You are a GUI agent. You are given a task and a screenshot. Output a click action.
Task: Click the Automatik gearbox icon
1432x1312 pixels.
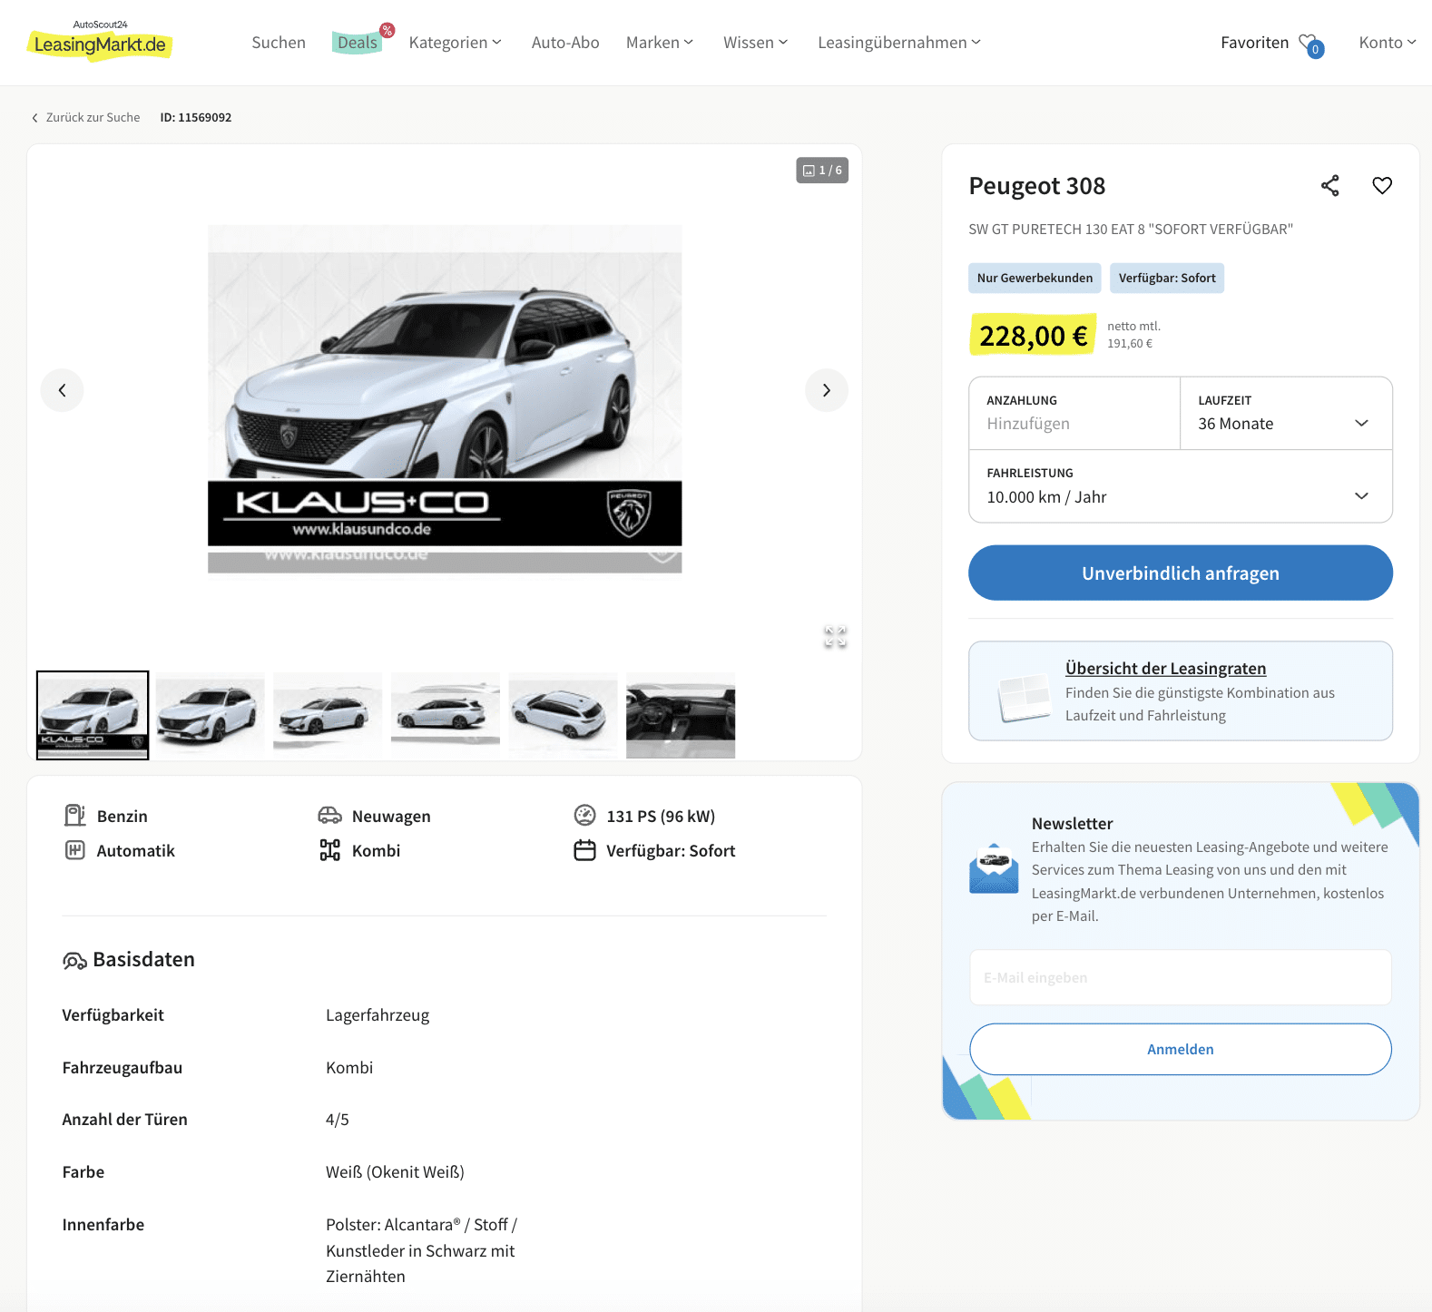(x=74, y=850)
